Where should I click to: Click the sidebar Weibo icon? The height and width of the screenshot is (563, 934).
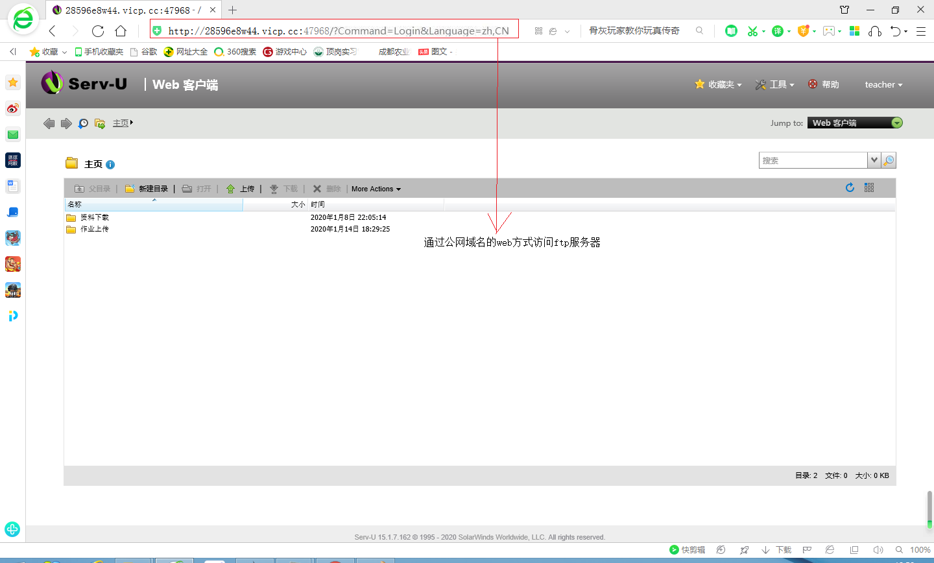pyautogui.click(x=13, y=108)
